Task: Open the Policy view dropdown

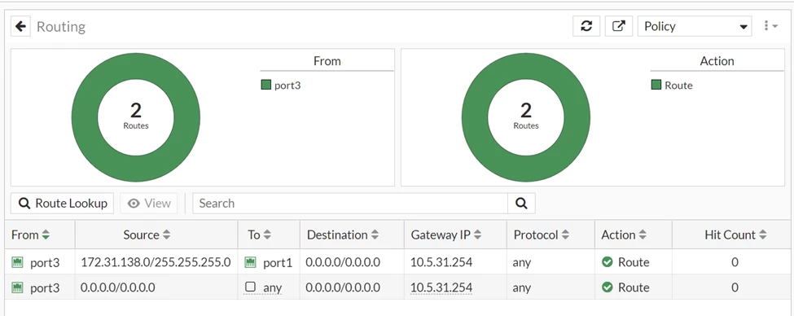Action: [x=695, y=26]
